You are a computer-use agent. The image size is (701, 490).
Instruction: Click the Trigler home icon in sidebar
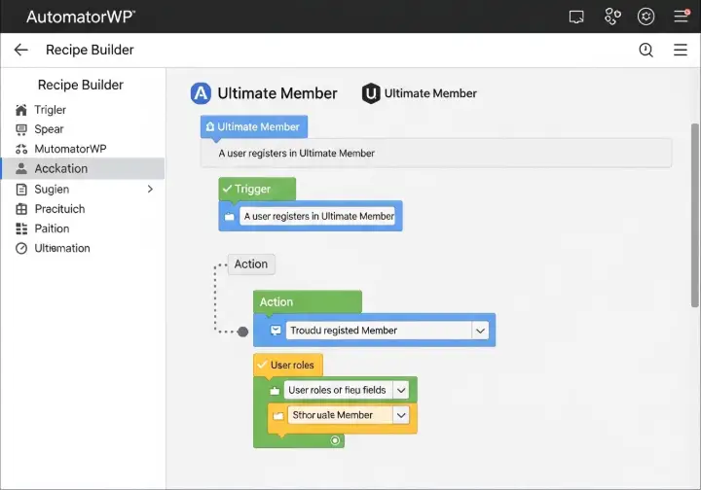coord(21,110)
